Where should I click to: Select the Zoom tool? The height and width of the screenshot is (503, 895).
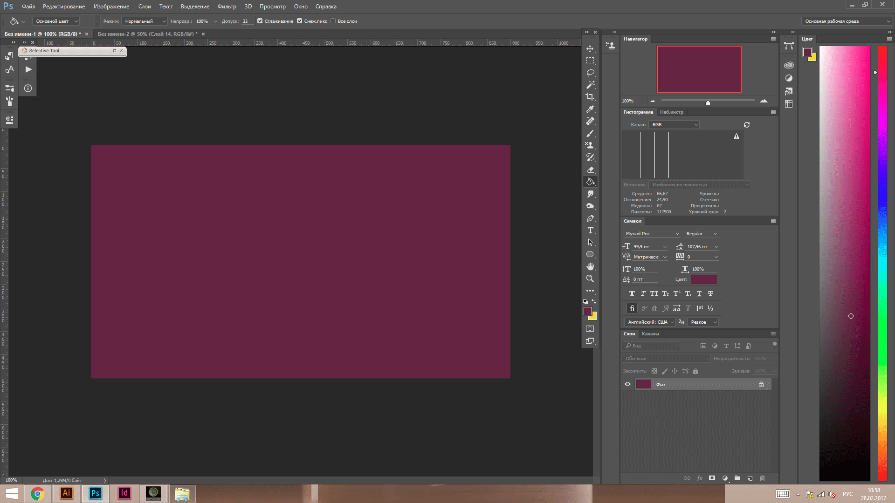590,279
